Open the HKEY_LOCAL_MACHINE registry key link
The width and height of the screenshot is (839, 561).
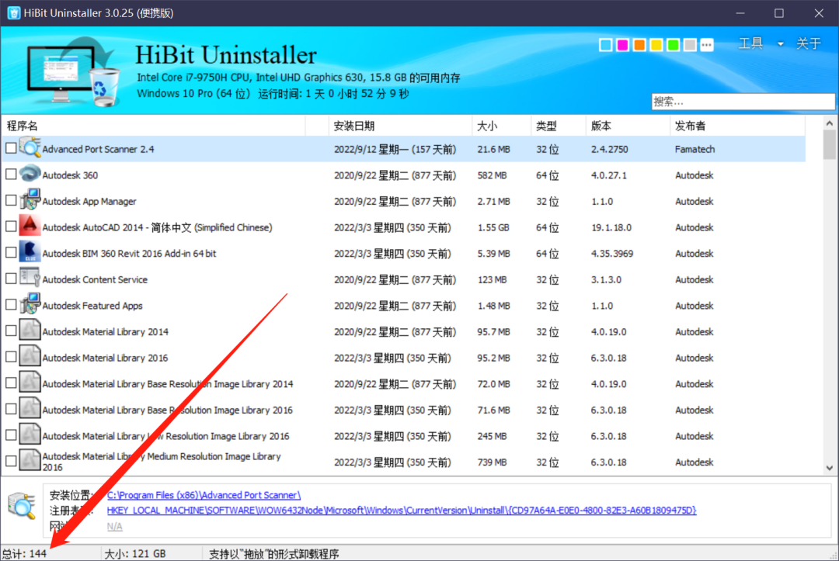(x=402, y=511)
